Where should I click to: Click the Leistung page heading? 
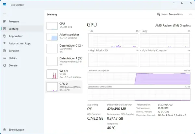[x=52, y=14]
